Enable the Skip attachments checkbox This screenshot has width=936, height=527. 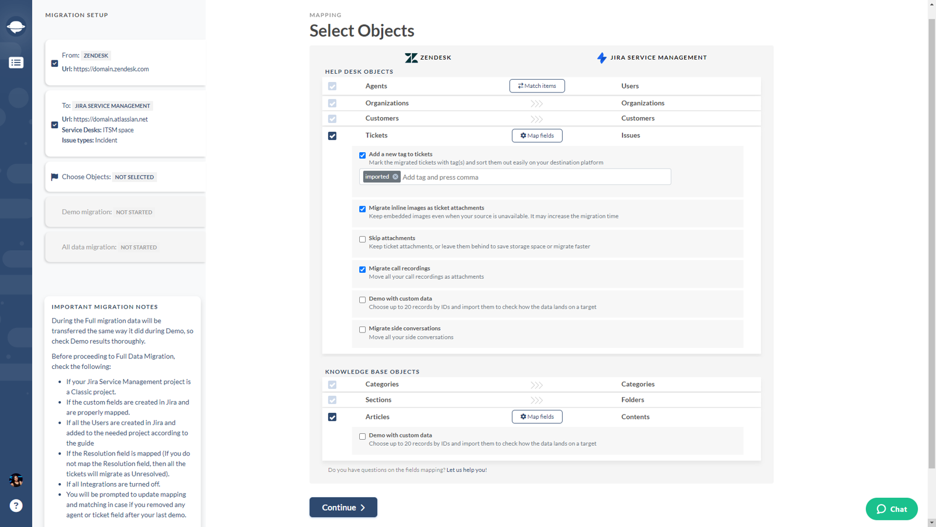coord(363,239)
